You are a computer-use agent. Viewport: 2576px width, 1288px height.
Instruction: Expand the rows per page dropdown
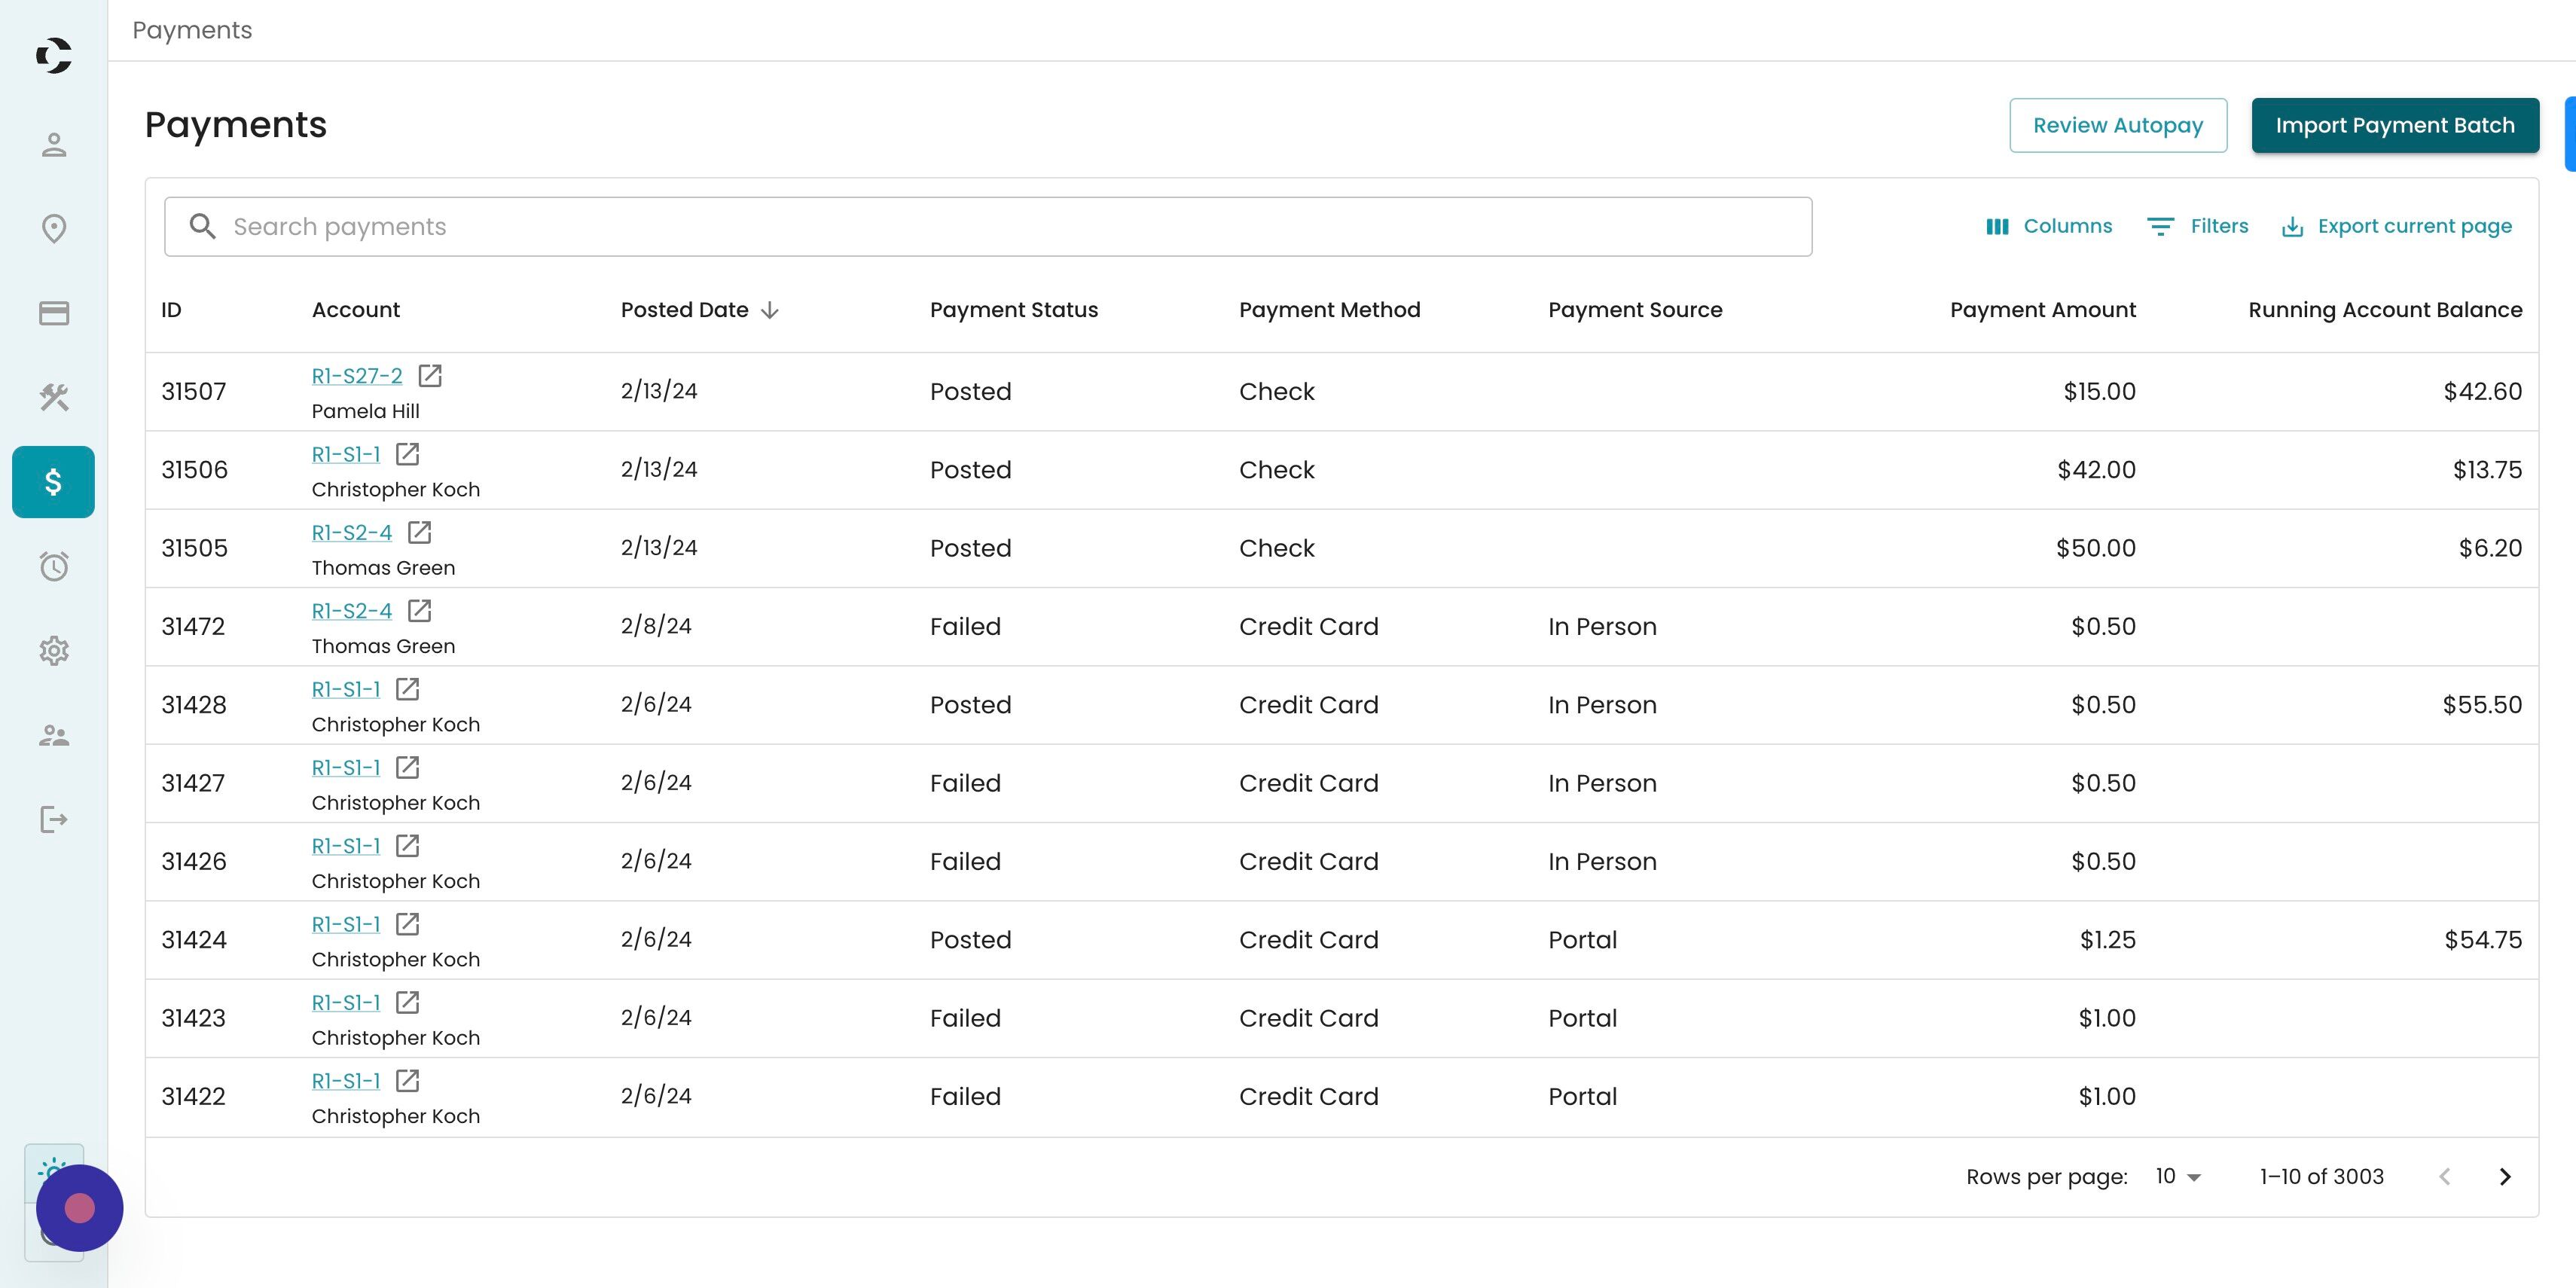(2178, 1177)
